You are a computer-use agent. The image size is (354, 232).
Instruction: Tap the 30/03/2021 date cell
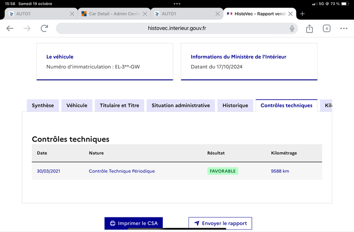point(49,171)
